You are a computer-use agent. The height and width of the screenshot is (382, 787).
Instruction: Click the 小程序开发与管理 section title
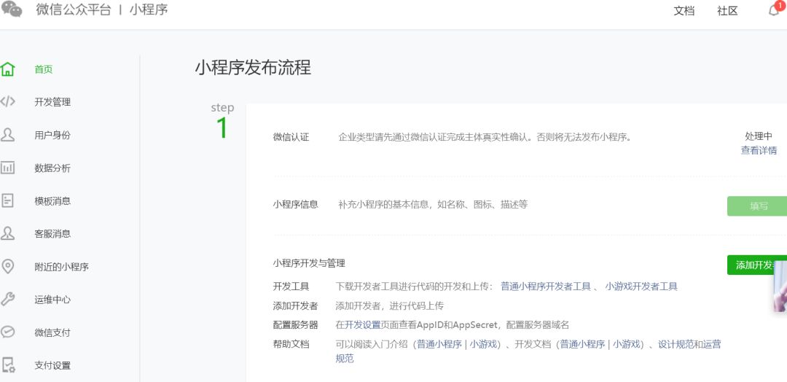pos(309,263)
